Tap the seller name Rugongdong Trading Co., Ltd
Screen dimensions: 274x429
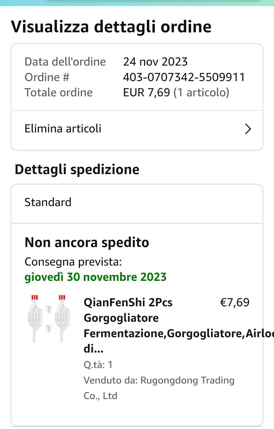pos(159,388)
